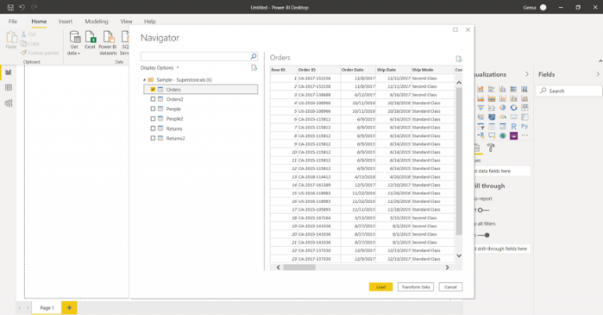Select the Pie chart visualization
Image resolution: width=603 pixels, height=315 pixels.
point(502,108)
